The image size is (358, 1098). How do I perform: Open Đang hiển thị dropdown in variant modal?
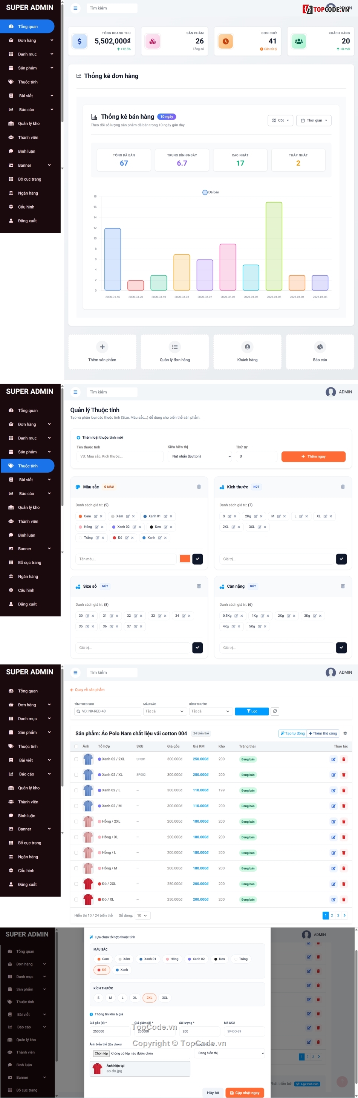click(230, 1053)
